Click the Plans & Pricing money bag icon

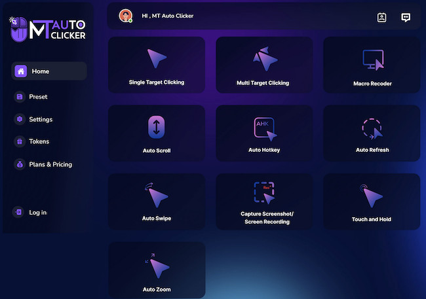click(20, 164)
